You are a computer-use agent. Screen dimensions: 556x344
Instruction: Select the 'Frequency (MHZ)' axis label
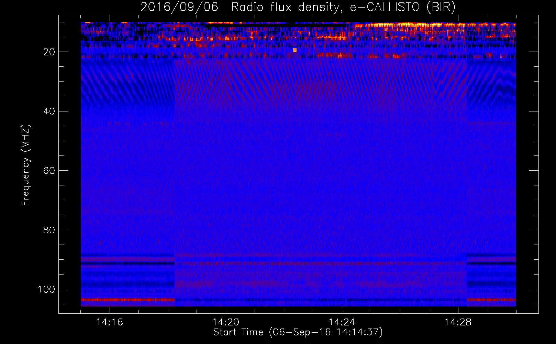26,165
